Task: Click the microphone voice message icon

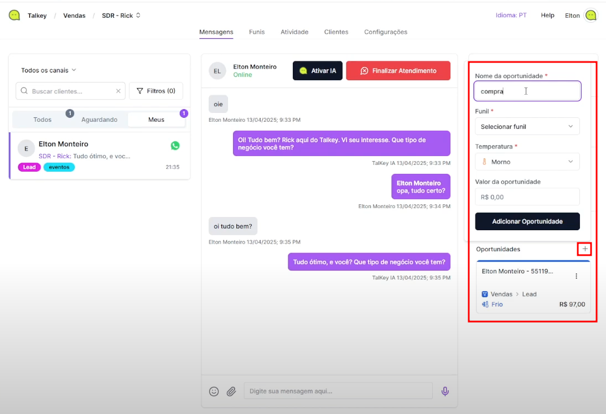Action: (445, 391)
